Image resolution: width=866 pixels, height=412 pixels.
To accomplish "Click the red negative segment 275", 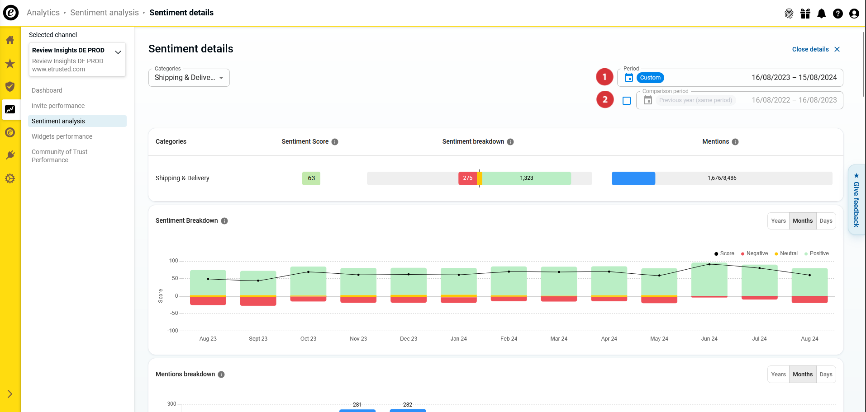I will [x=467, y=178].
